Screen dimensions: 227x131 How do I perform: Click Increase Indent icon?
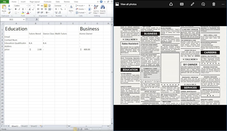coord(42,13)
